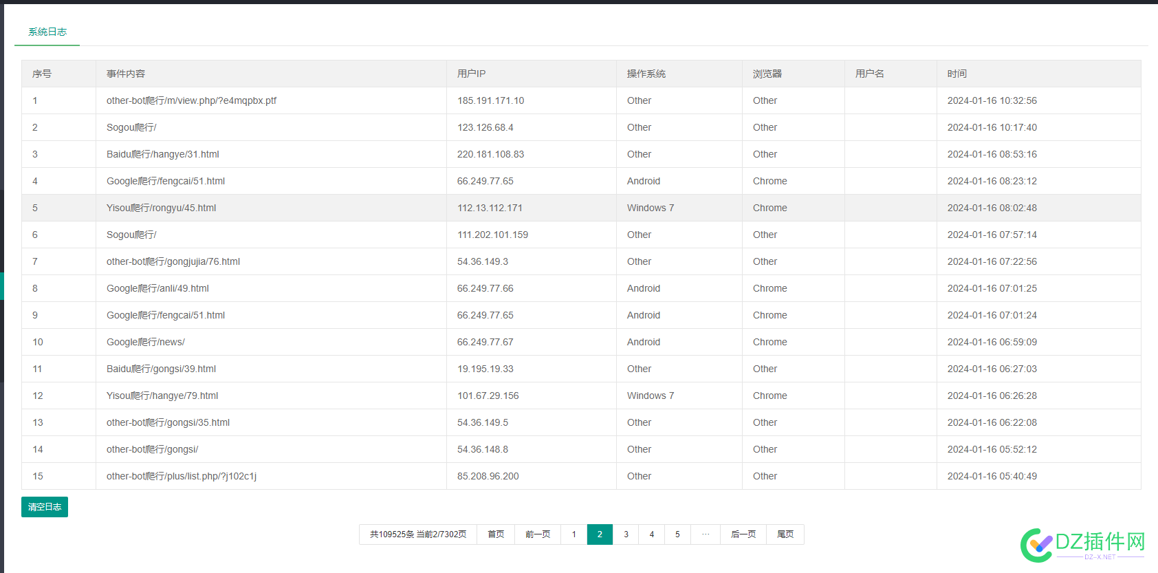This screenshot has height=573, width=1158.
Task: Go to 前一页 previous page
Action: tap(538, 534)
